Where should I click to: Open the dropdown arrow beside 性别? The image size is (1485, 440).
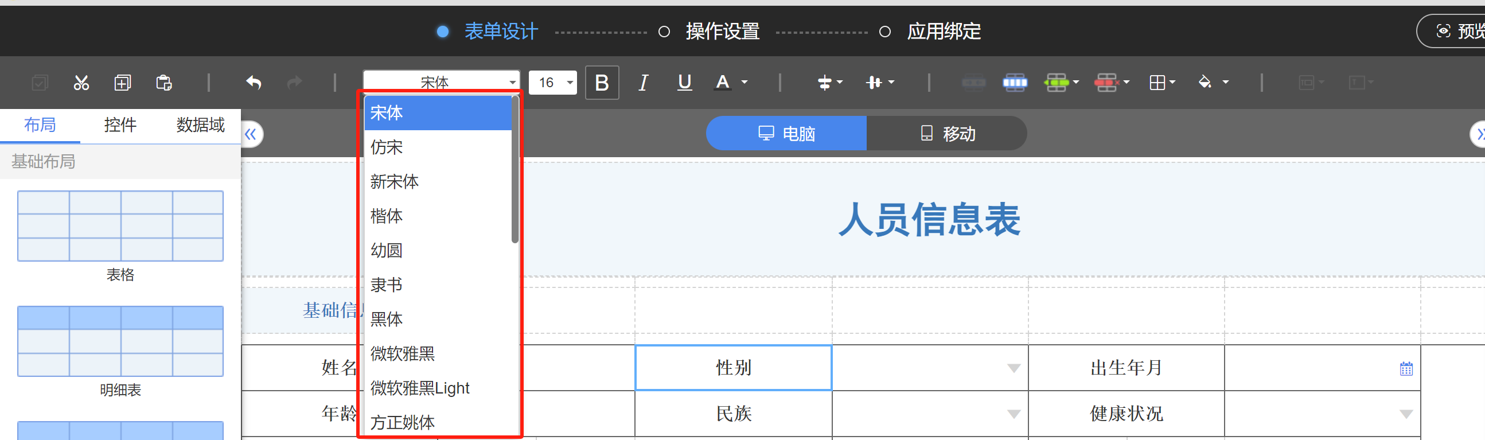1014,368
